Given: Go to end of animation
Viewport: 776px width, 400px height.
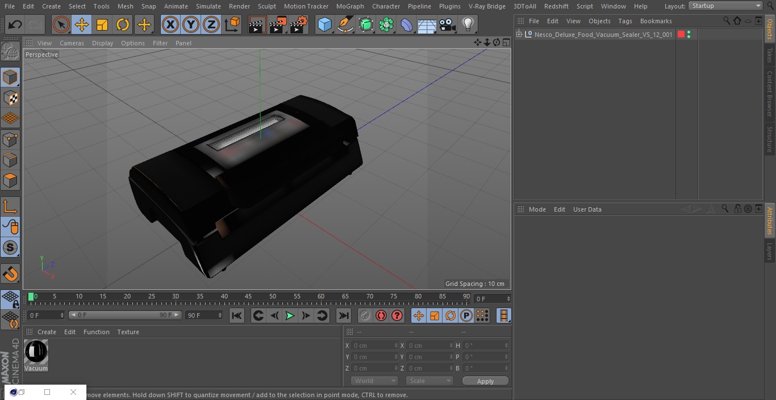Looking at the screenshot, I should pos(344,315).
